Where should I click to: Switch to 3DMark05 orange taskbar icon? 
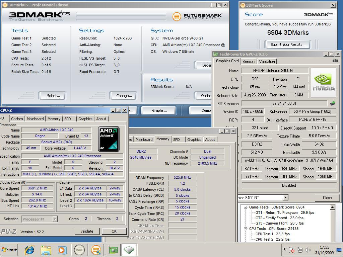pyautogui.click(x=96, y=250)
